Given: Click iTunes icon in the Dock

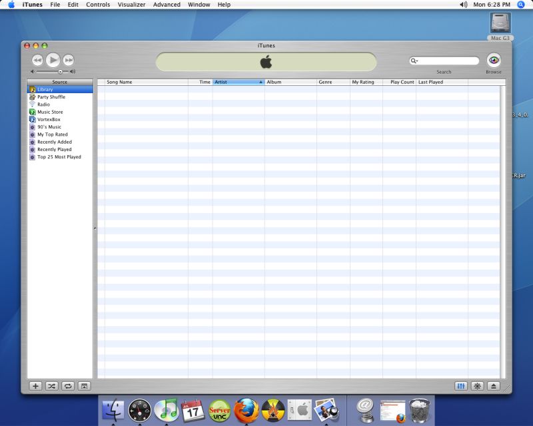Looking at the screenshot, I should (x=166, y=410).
